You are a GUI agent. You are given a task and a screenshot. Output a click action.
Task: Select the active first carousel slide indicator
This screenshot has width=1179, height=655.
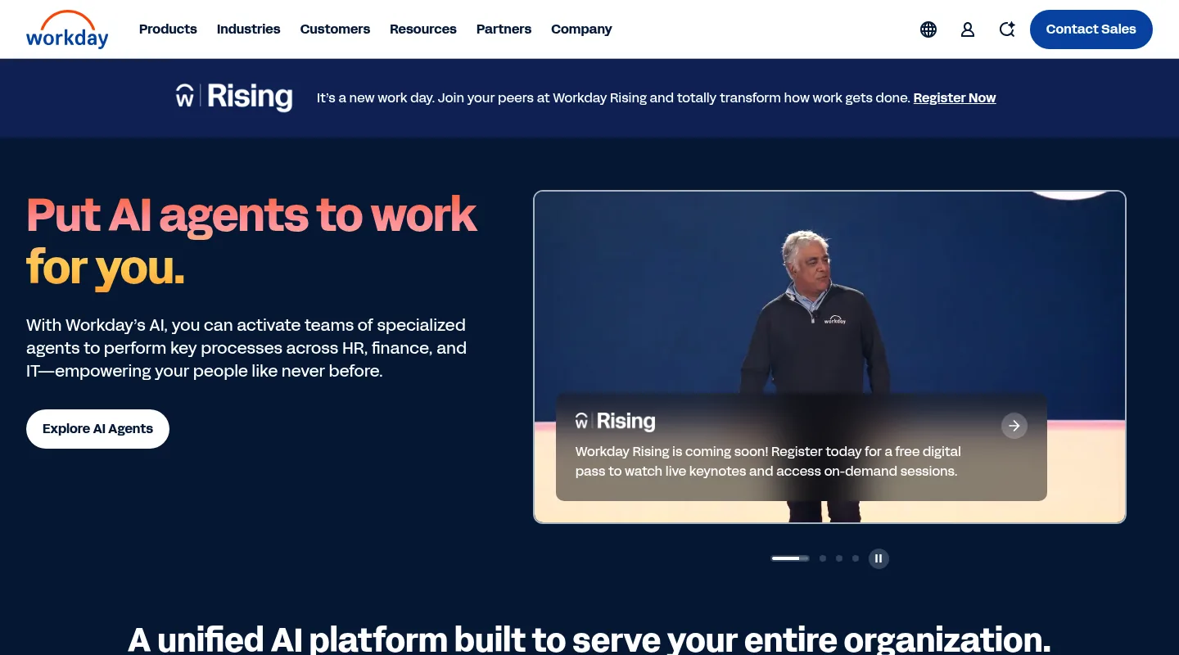(x=790, y=558)
